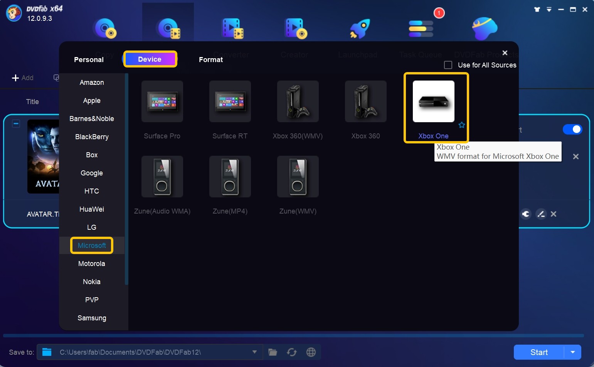Open the video edit pen icon on the title row
The width and height of the screenshot is (594, 367).
click(541, 214)
